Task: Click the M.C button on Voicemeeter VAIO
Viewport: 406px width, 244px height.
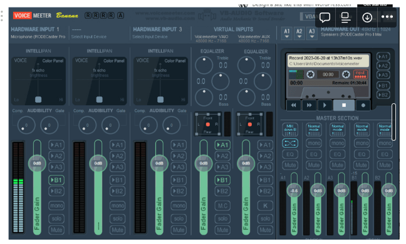Action: (222, 206)
